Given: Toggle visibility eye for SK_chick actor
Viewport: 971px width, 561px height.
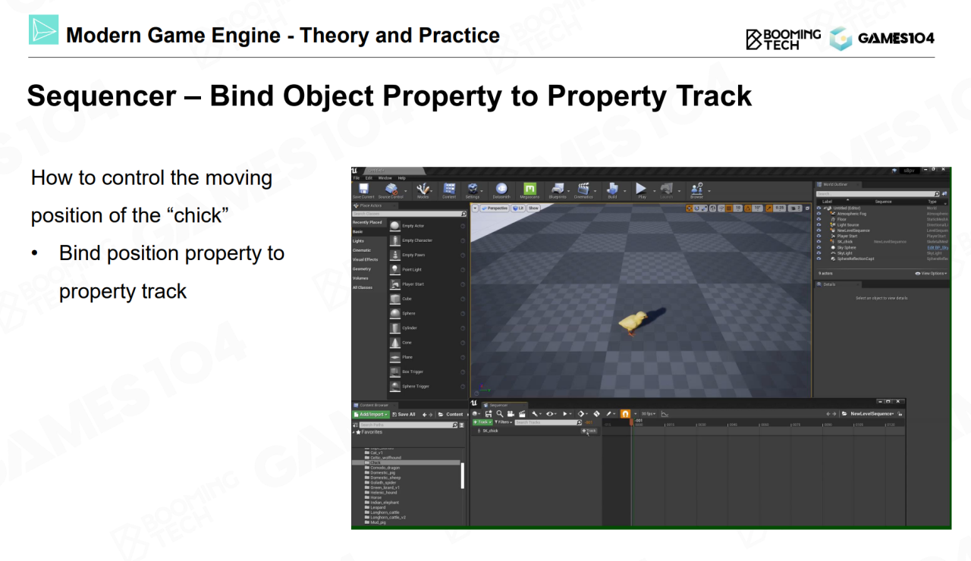Looking at the screenshot, I should click(819, 242).
